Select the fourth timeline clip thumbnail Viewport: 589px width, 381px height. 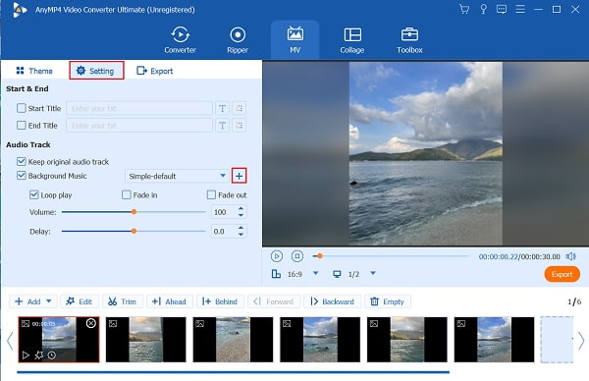(320, 340)
